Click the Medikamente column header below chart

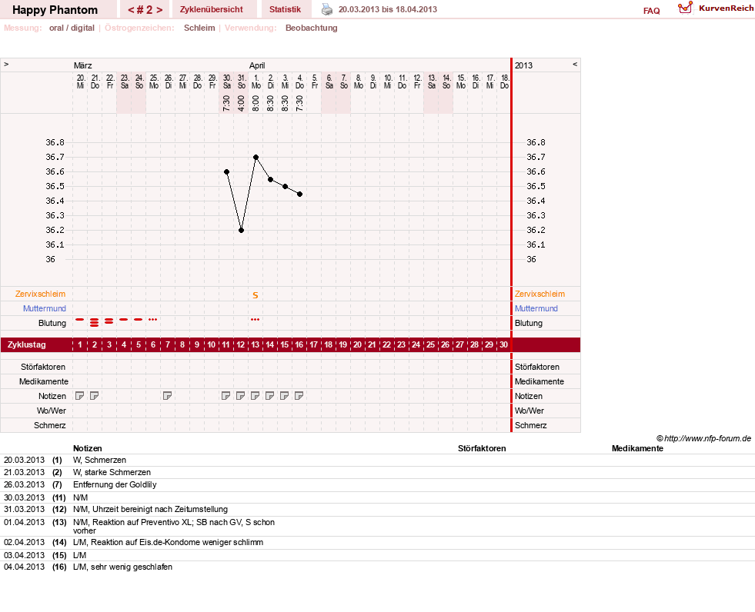tap(637, 448)
